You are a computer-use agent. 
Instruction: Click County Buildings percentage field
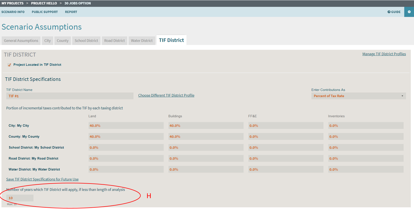[206, 136]
